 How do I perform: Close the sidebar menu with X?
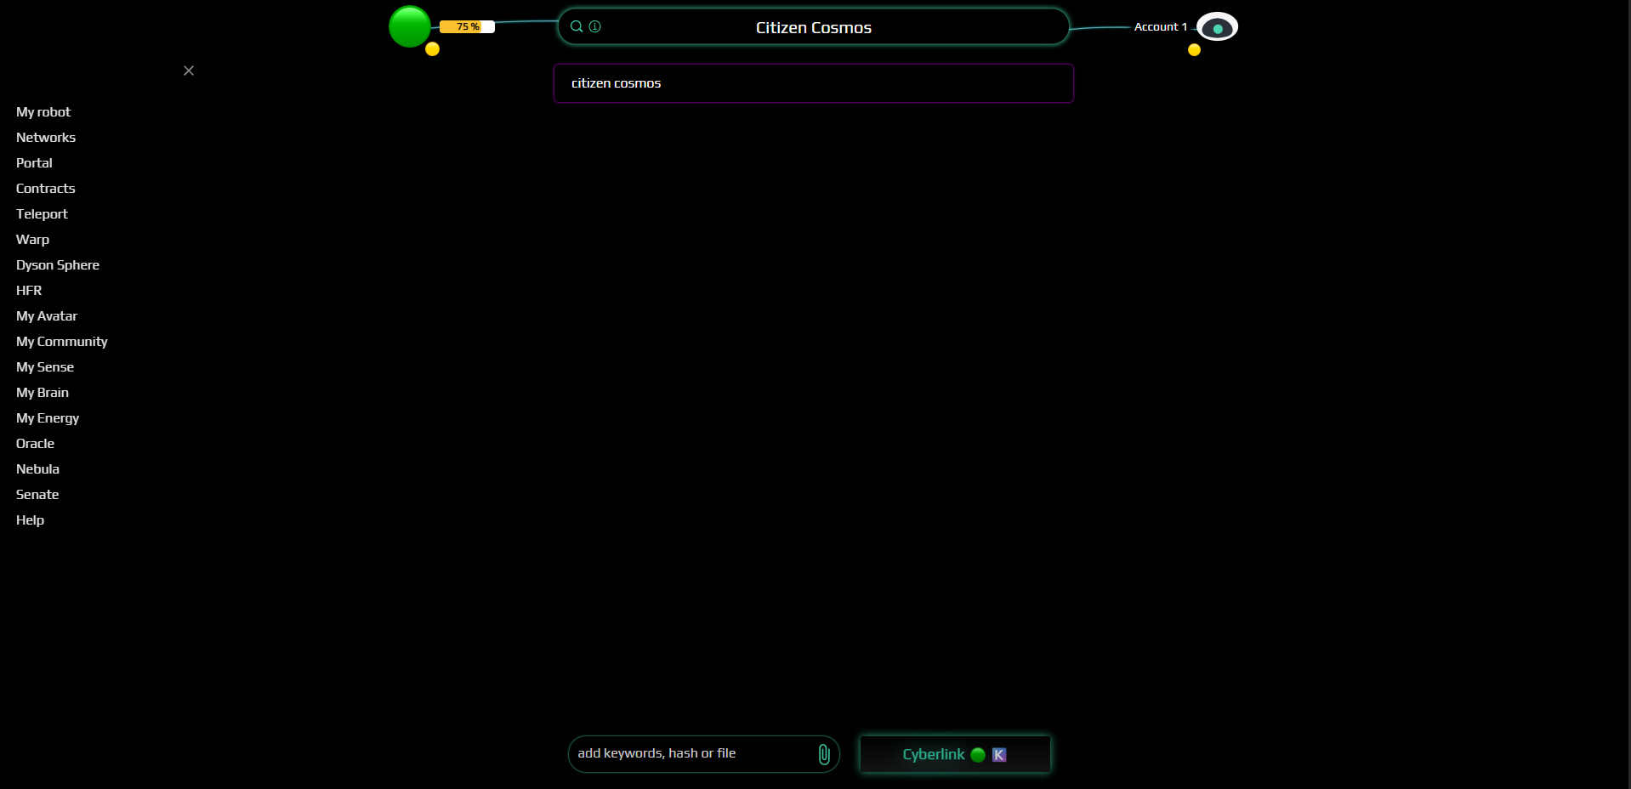tap(189, 71)
